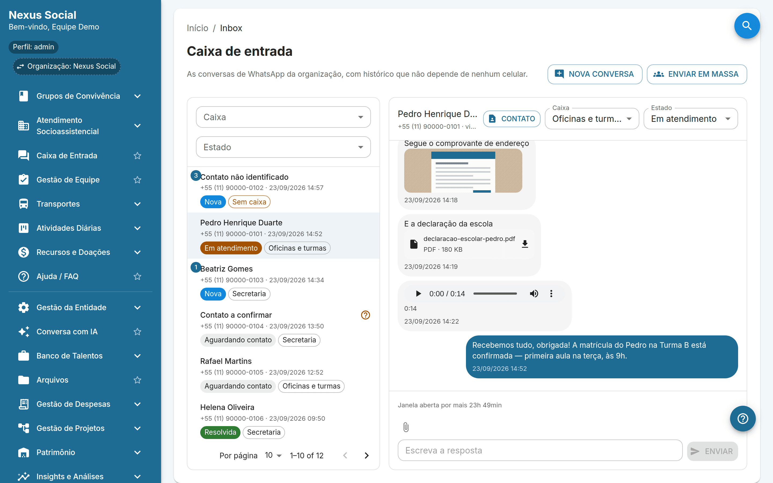Switch organization via the Organização: Nexus Social chip
This screenshot has width=773, height=483.
coord(67,66)
